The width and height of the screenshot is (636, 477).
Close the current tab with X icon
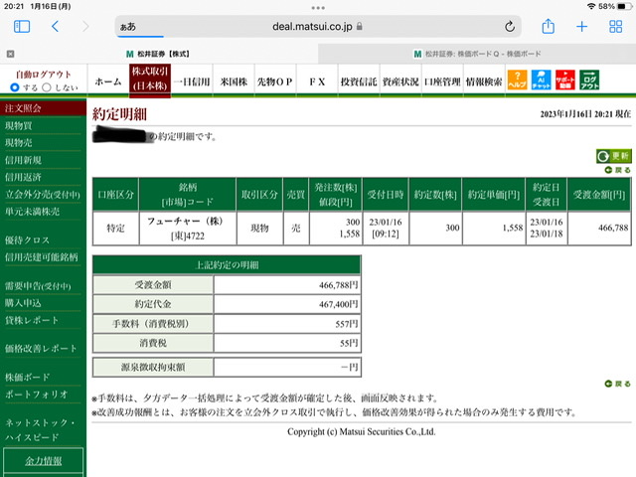click(x=11, y=54)
